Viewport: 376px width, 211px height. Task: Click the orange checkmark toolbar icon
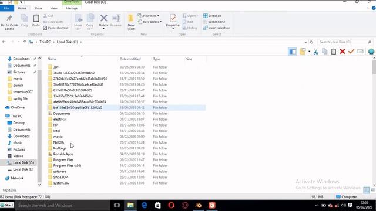click(x=351, y=52)
